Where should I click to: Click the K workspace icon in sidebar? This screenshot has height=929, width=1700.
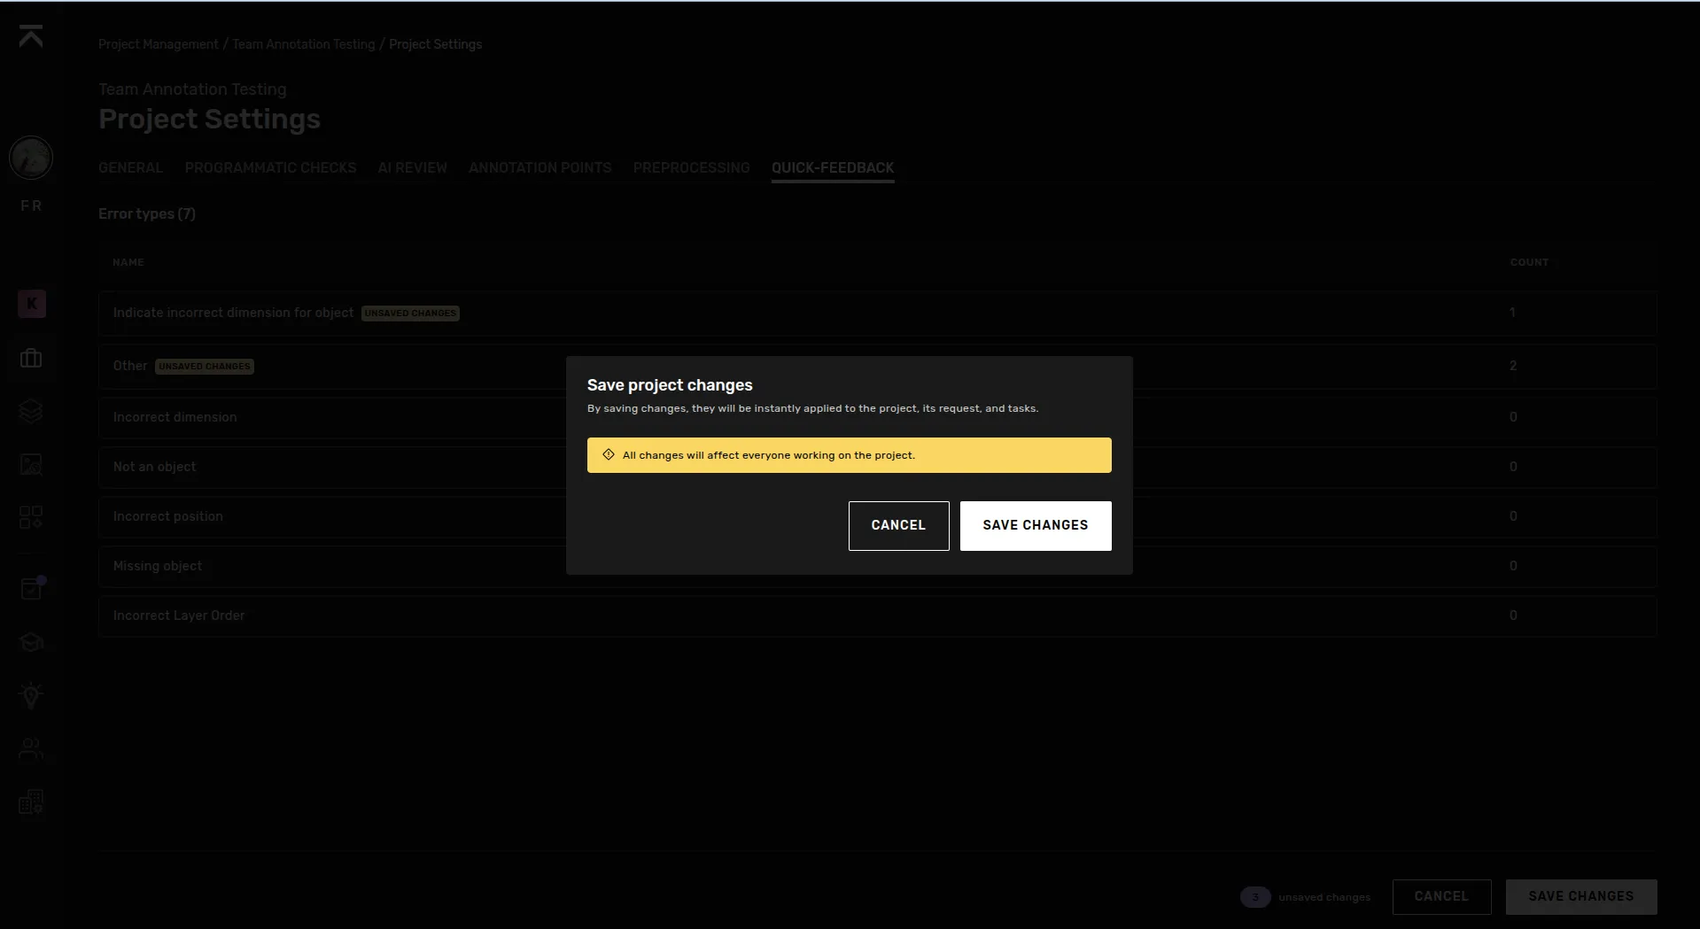click(x=32, y=304)
